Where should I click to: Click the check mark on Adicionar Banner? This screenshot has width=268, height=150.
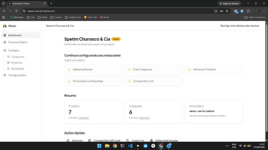(69, 70)
